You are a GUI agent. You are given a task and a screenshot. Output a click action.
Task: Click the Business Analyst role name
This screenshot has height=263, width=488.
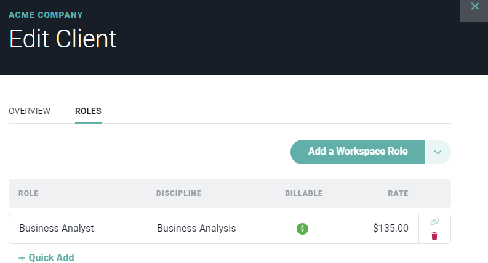click(57, 228)
